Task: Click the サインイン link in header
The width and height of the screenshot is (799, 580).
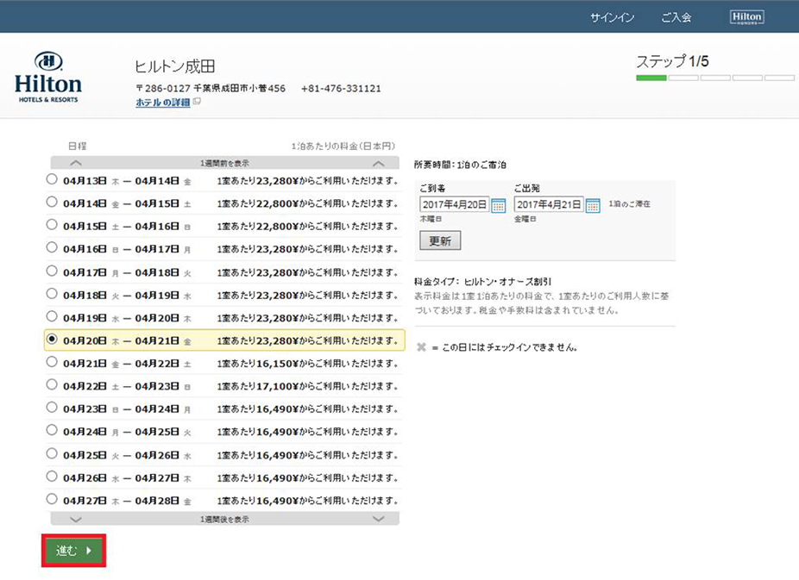Action: click(612, 18)
